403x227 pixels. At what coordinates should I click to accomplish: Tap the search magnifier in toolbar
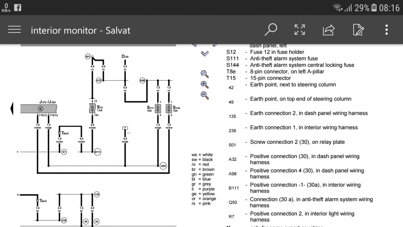(x=270, y=30)
